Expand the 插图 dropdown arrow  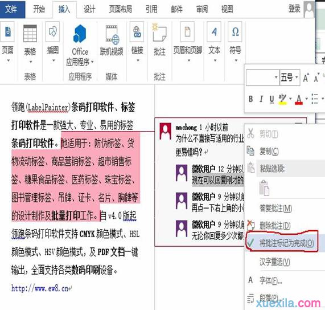coord(54,60)
